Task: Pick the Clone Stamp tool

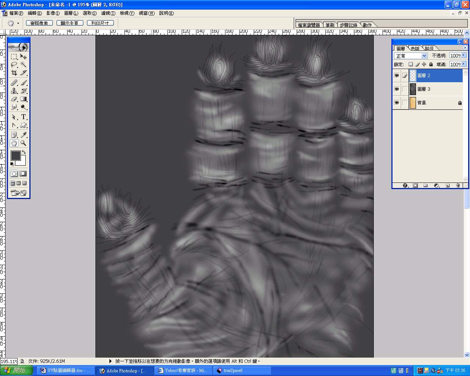Action: click(14, 91)
